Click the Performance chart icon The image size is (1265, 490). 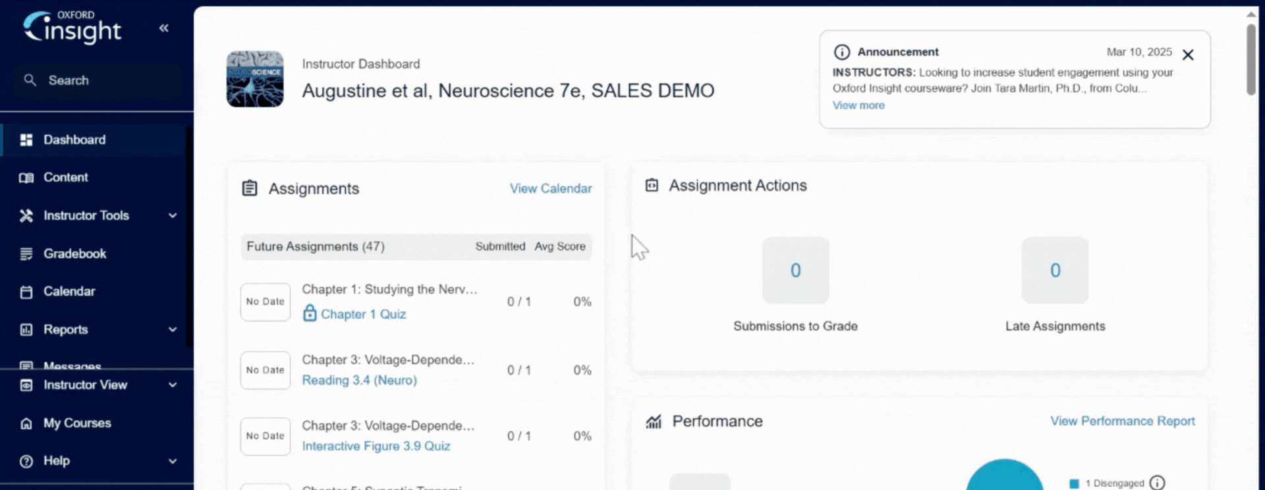(x=654, y=422)
